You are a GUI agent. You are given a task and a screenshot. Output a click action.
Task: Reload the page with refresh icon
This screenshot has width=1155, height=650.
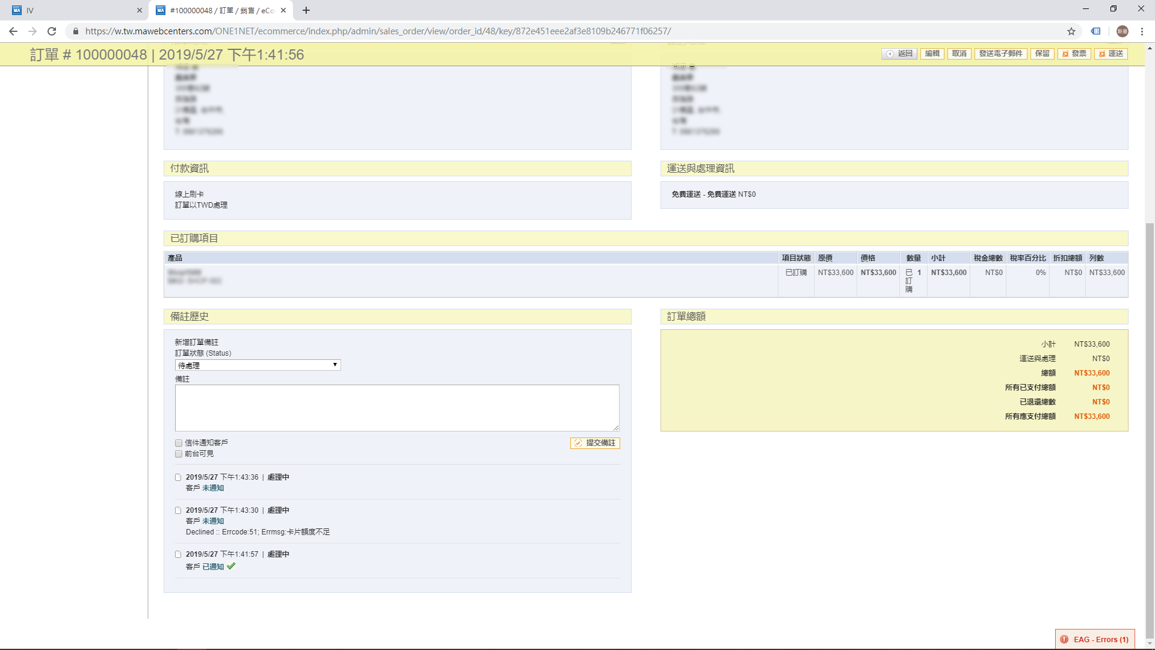(52, 31)
